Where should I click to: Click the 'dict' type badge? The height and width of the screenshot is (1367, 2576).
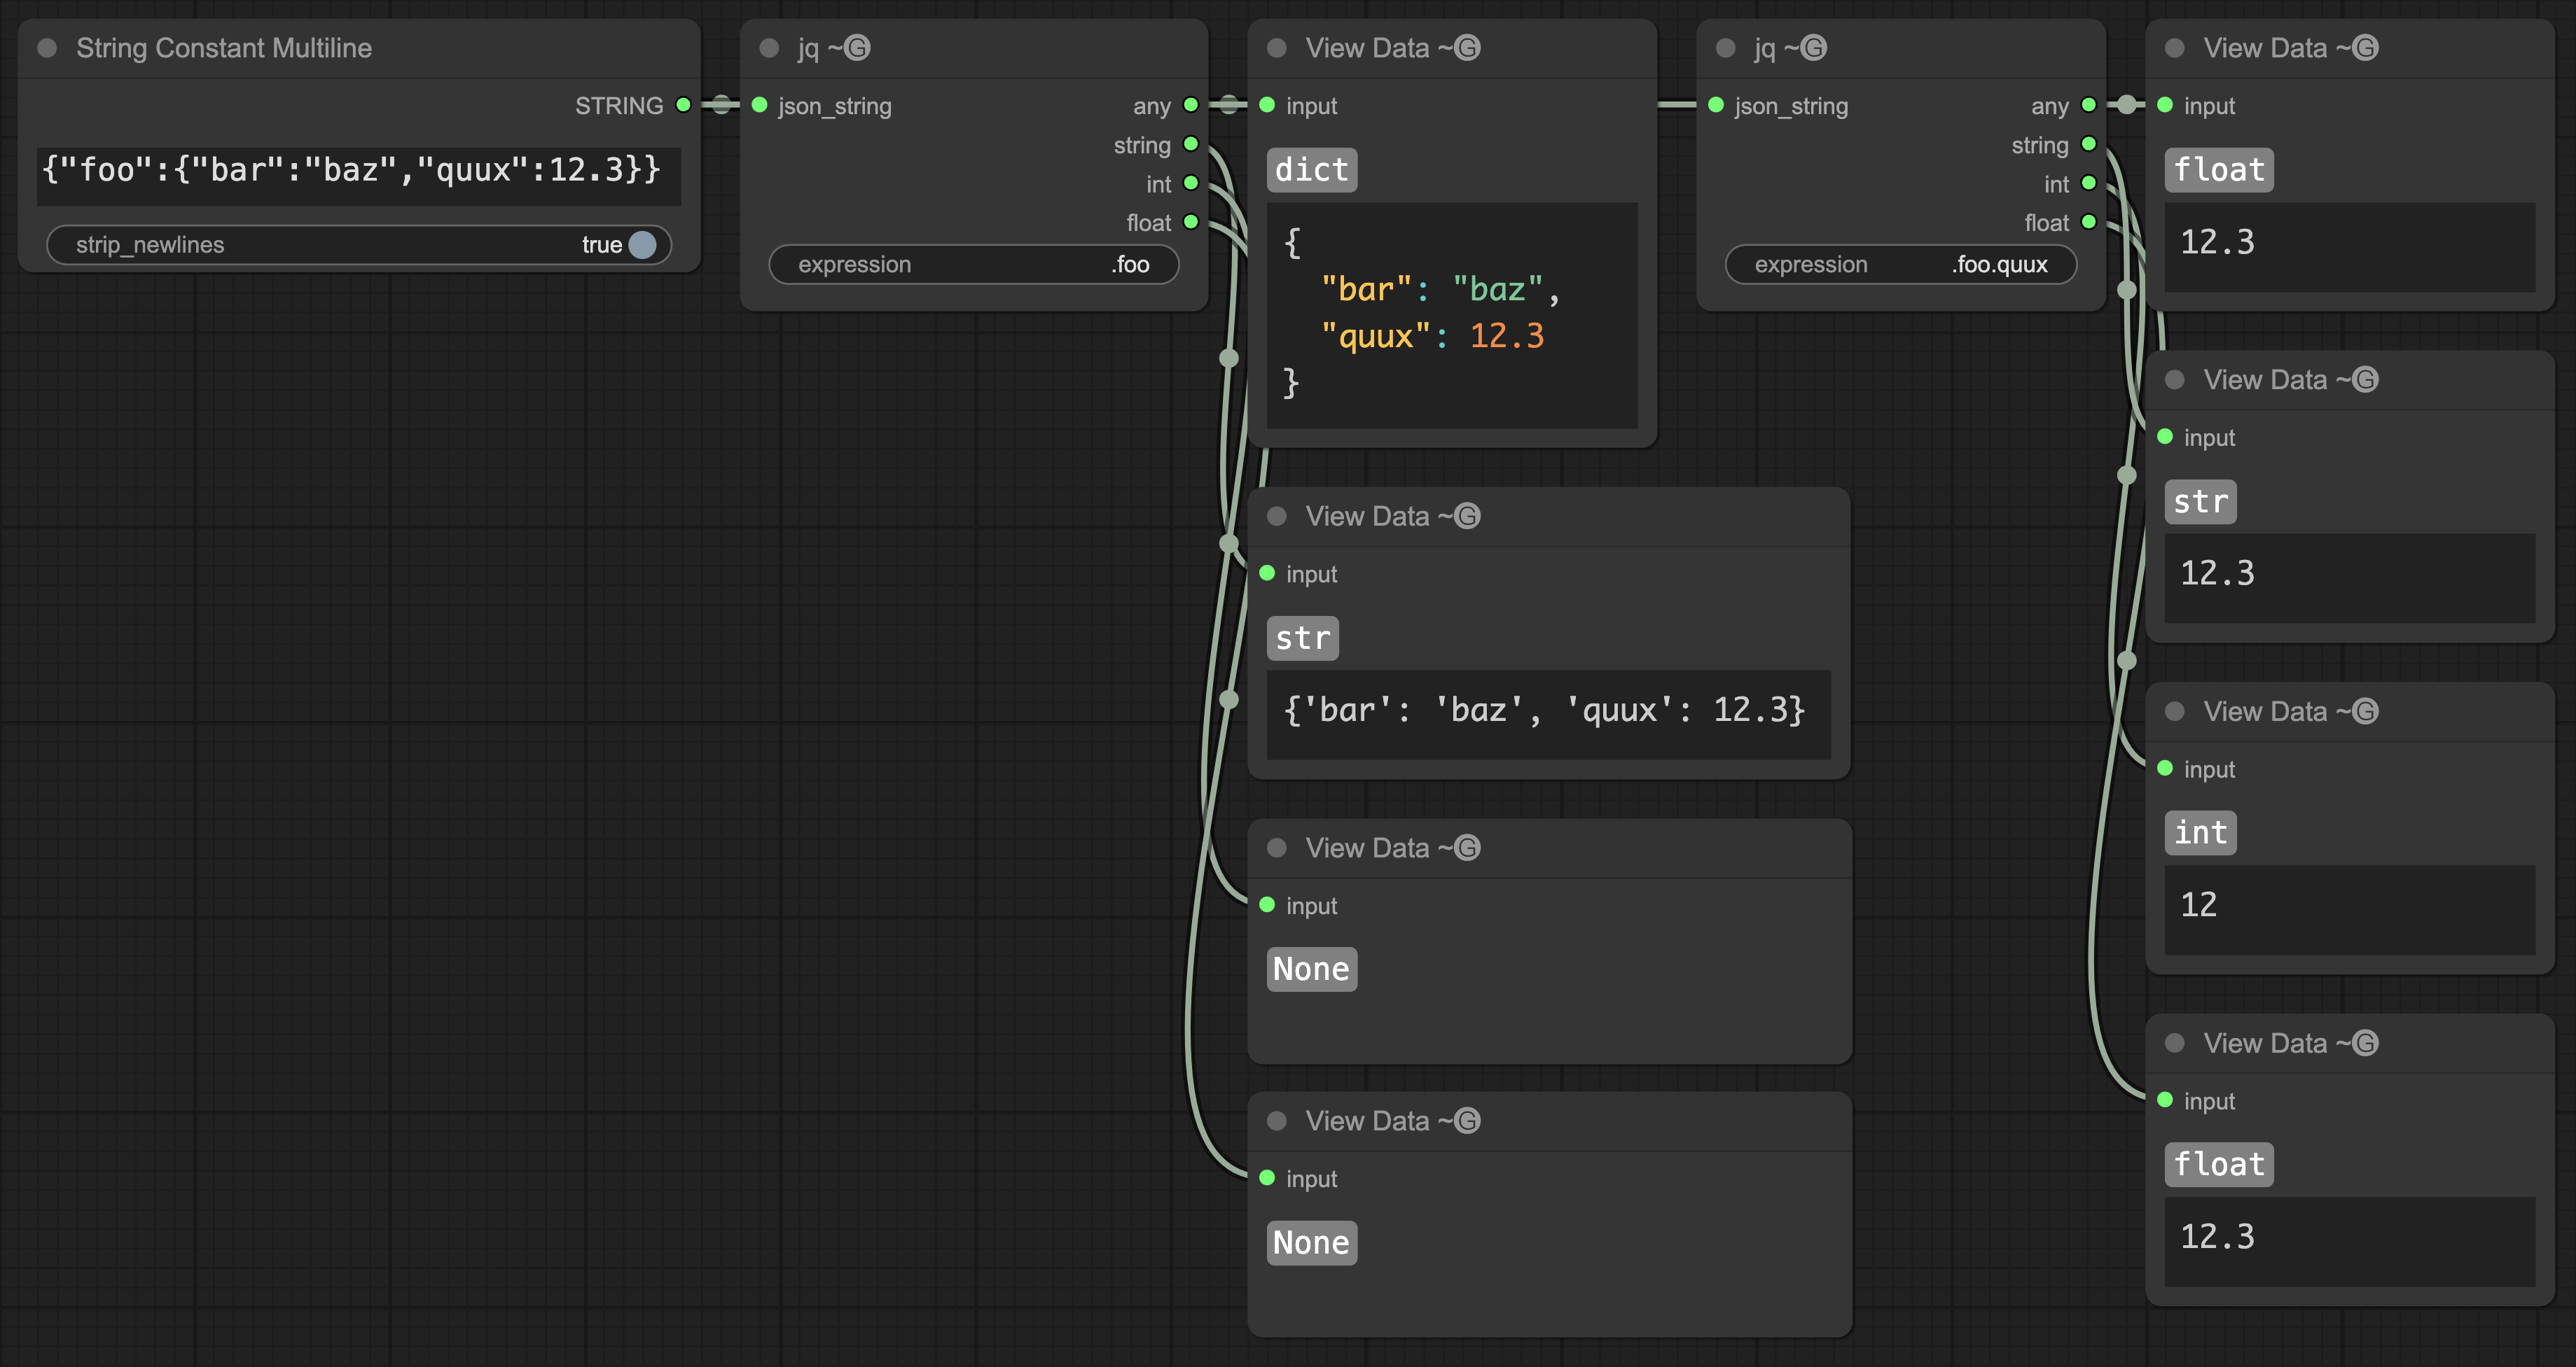pos(1312,170)
